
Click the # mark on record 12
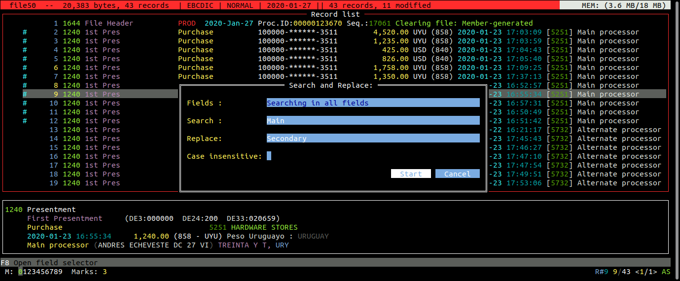[x=25, y=121]
